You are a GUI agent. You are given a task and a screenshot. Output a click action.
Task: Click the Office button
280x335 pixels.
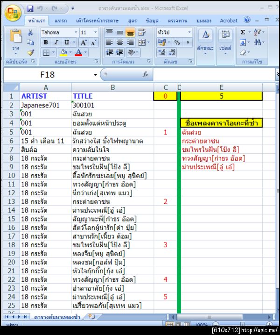click(13, 13)
